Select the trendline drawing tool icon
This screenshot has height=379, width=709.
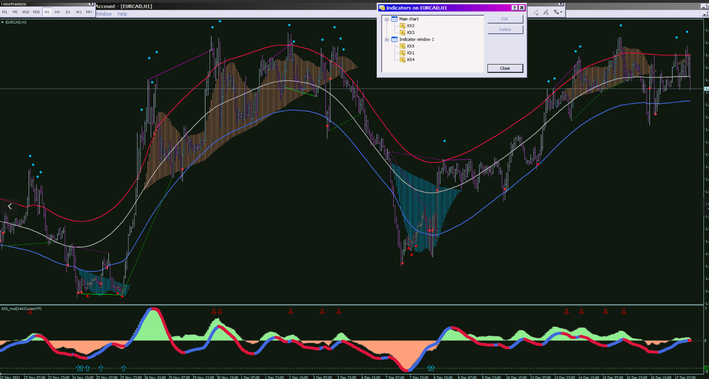[536, 12]
